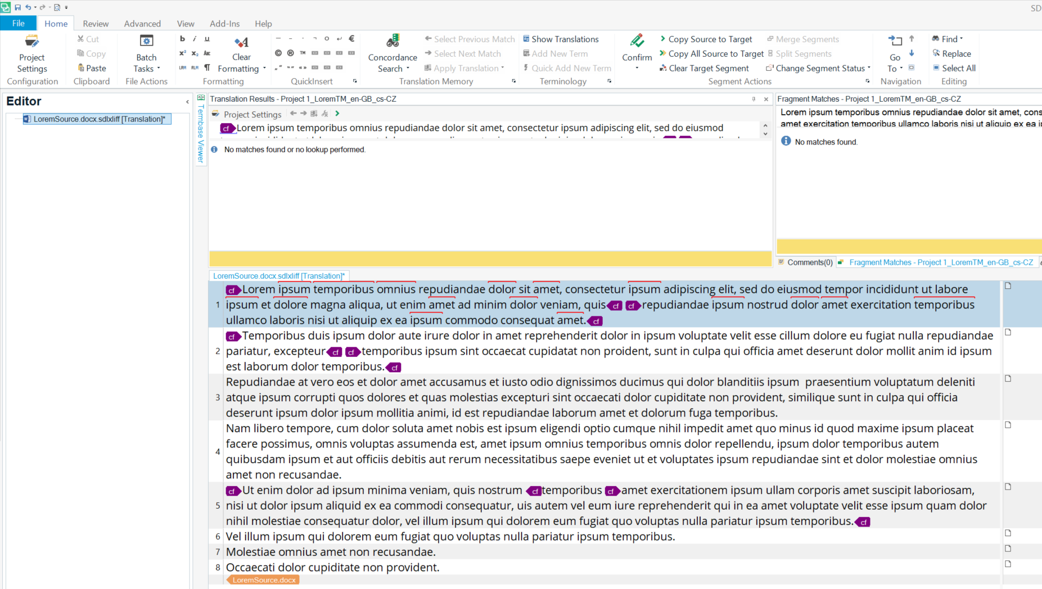Click Clear Target Segment
Viewport: 1042px width, 589px height.
point(704,68)
